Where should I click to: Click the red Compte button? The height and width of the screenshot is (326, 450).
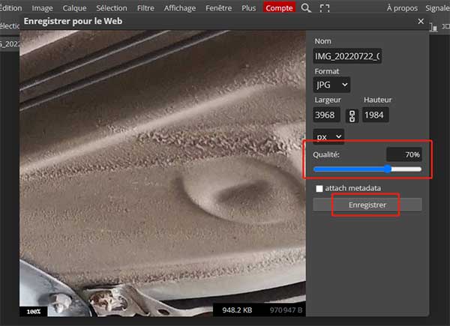(279, 7)
